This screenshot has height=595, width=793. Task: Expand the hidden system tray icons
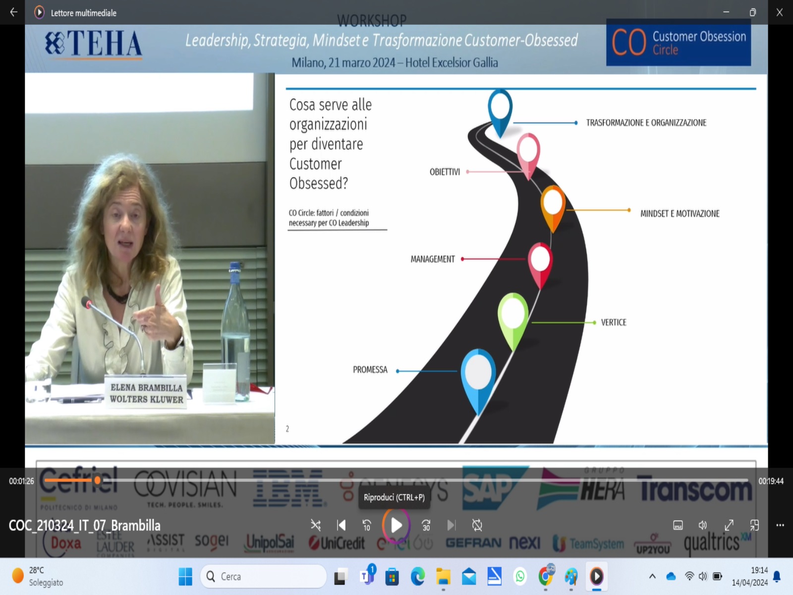652,576
